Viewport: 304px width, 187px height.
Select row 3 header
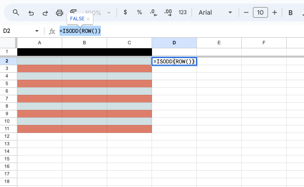click(8, 68)
